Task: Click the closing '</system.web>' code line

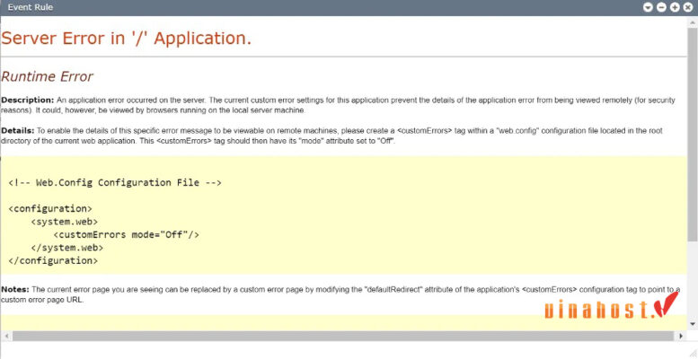Action: 67,248
